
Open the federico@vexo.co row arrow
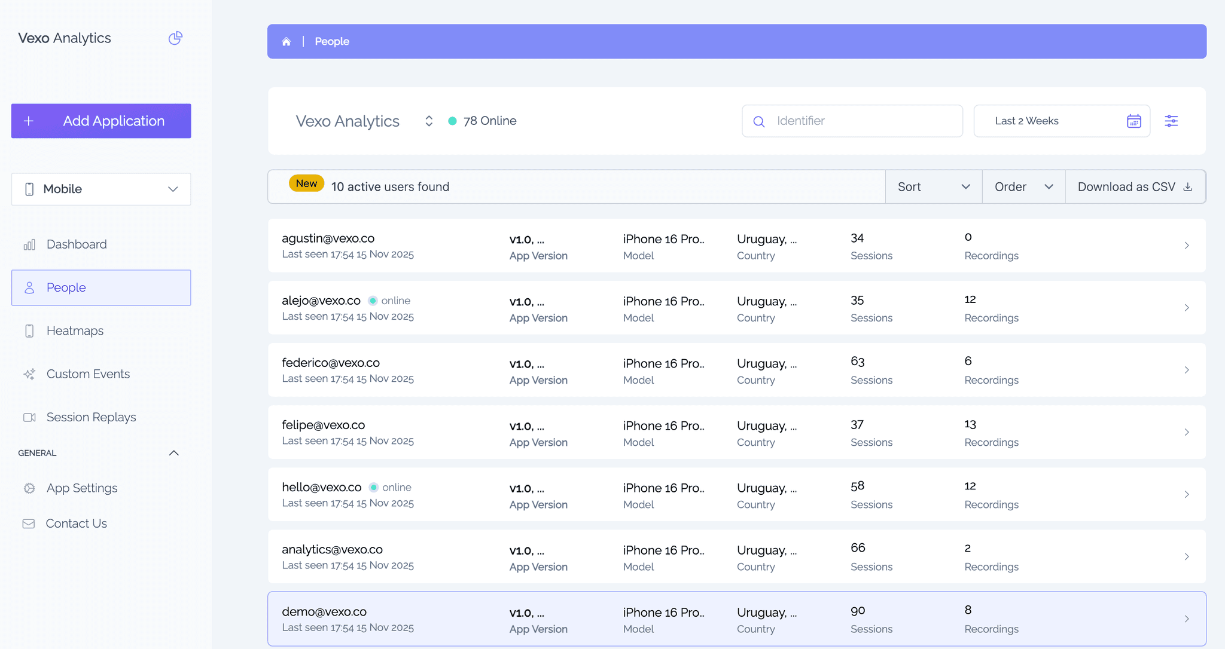point(1187,370)
